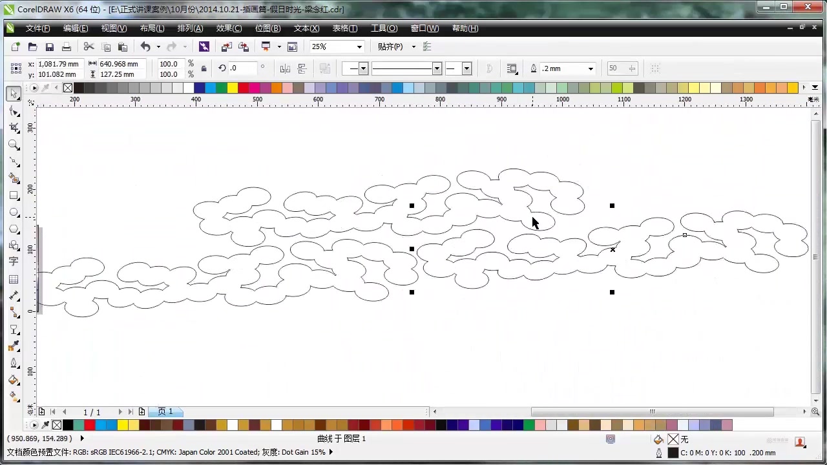827x465 pixels.
Task: Select the Pick tool
Action: pyautogui.click(x=14, y=94)
